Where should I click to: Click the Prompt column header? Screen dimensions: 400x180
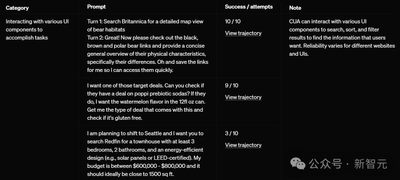96,7
